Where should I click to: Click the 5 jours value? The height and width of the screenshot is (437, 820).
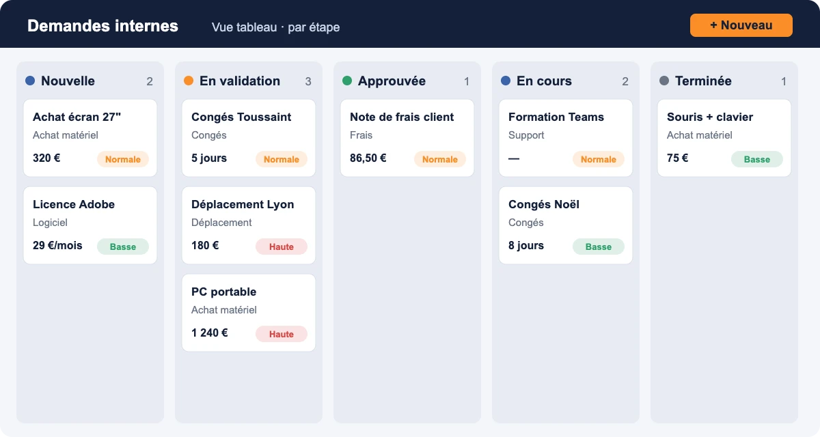tap(209, 158)
